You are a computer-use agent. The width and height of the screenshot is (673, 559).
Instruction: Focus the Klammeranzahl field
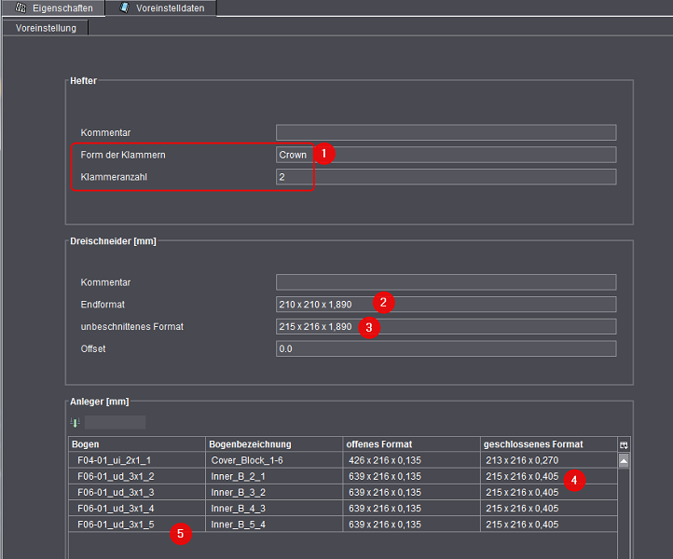(446, 177)
